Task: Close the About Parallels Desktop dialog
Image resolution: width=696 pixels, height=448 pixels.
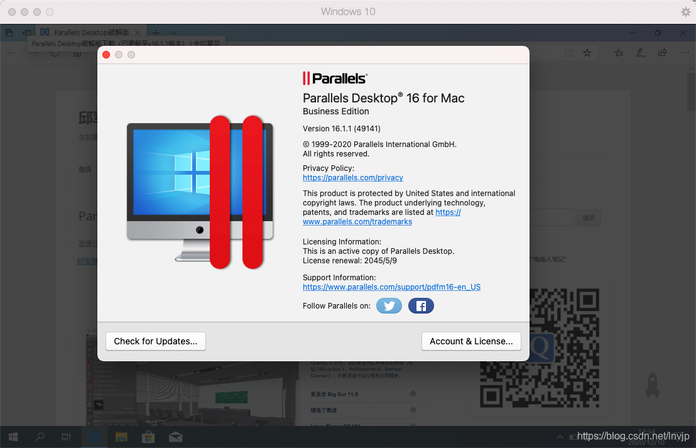Action: point(106,55)
